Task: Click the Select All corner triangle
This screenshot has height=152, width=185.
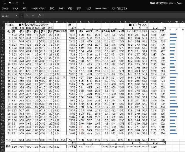Action: point(3,22)
